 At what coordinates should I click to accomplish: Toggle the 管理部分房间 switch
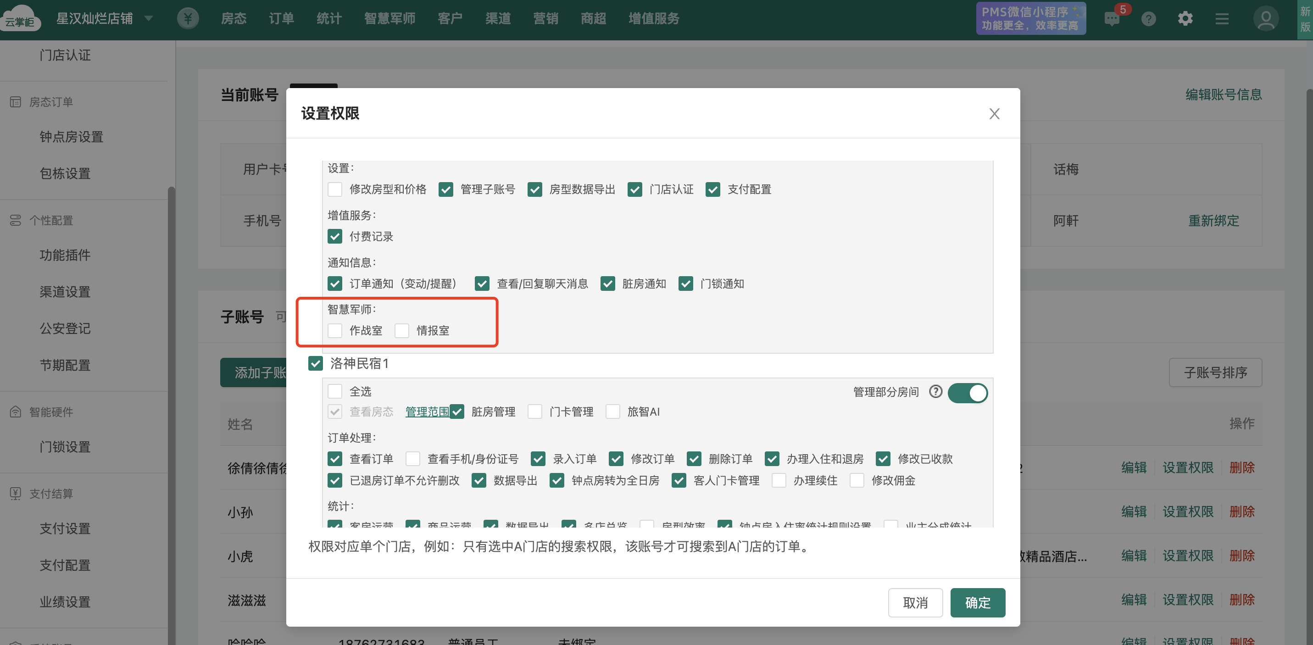tap(968, 393)
